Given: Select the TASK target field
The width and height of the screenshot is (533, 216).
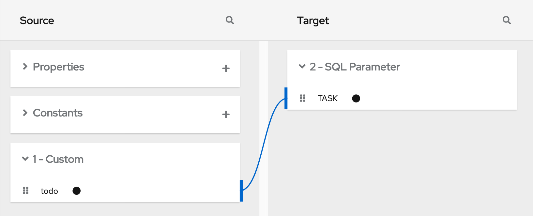Looking at the screenshot, I should (327, 98).
